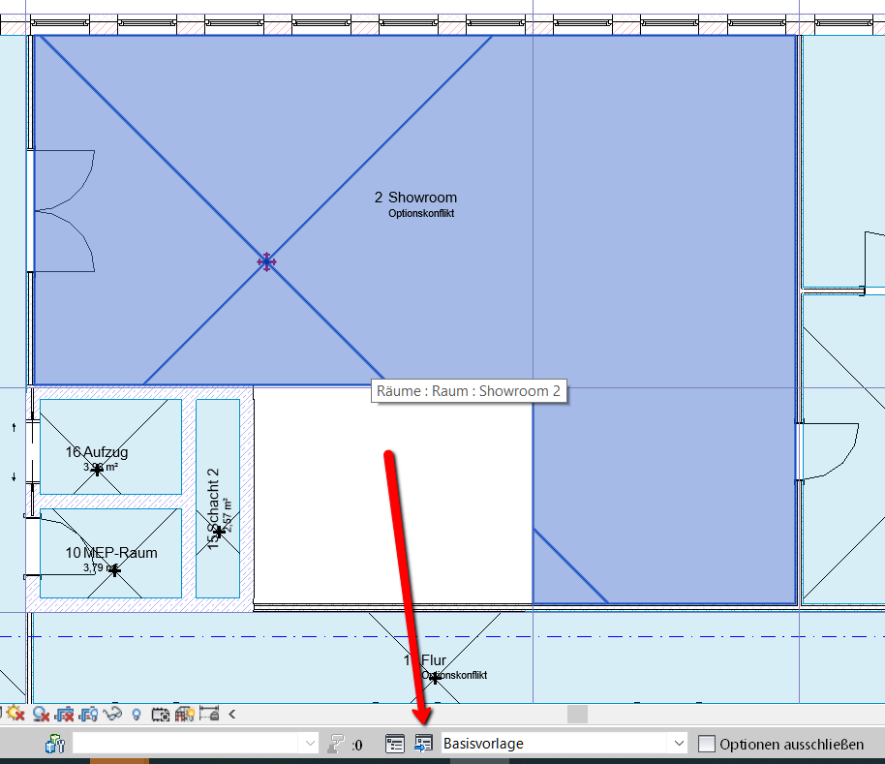885x764 pixels.
Task: Open the Worksets icon in status bar
Action: 54,744
